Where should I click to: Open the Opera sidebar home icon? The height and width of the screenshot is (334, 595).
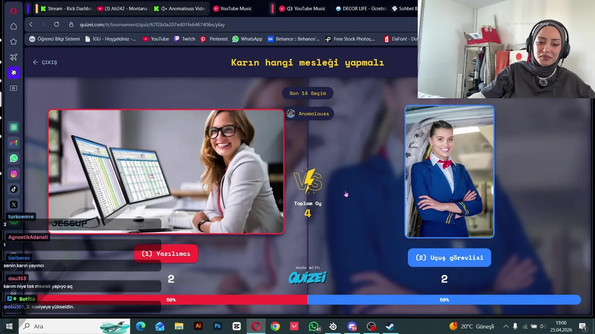[x=13, y=26]
